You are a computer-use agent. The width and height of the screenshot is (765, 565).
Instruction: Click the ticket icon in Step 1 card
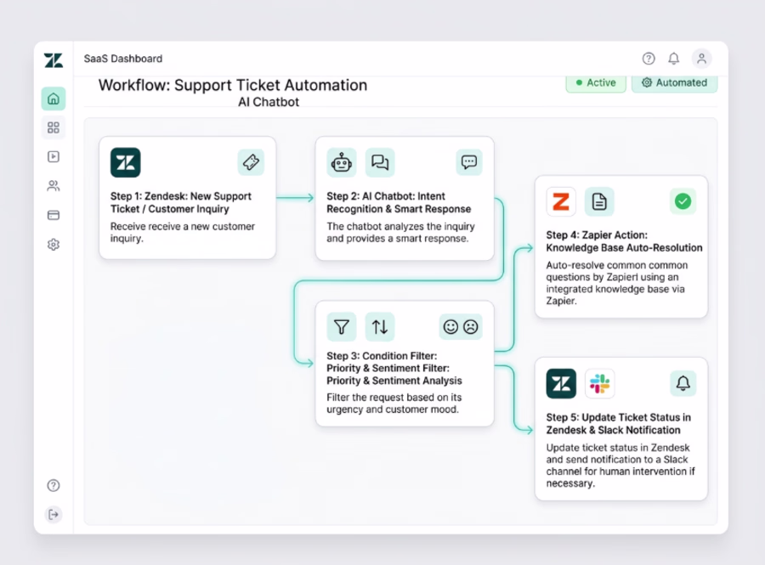click(251, 161)
